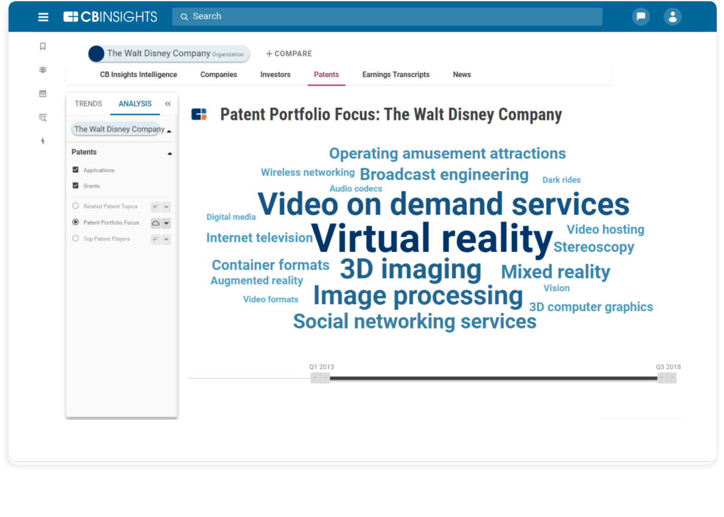Click the Wireless networking topic

[307, 173]
